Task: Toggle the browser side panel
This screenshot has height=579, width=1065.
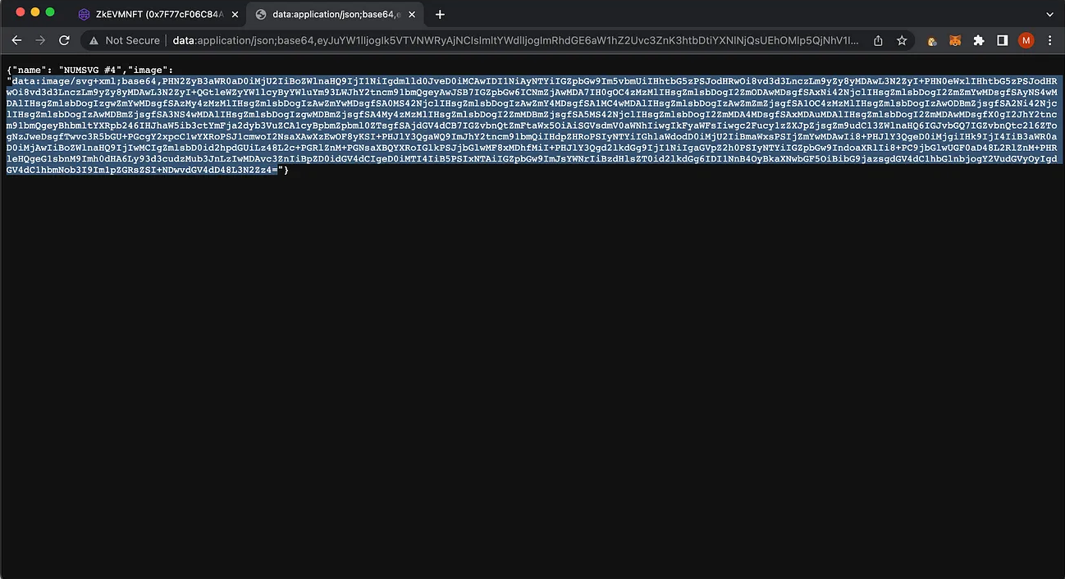Action: click(x=1002, y=40)
